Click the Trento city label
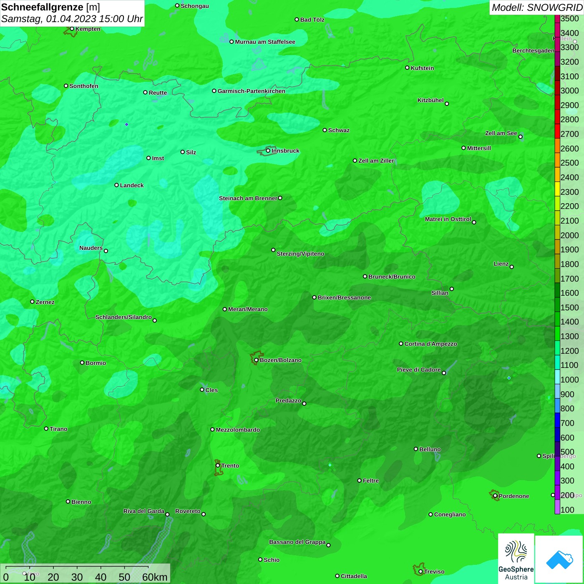Screen dimensions: 584x584 (230, 466)
